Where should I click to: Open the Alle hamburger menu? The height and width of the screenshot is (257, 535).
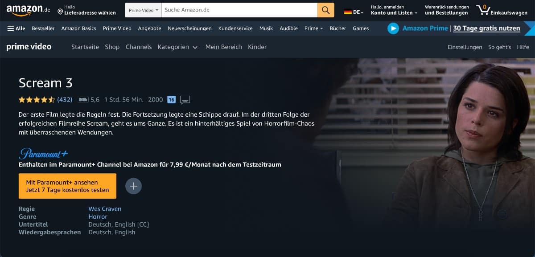coord(16,29)
